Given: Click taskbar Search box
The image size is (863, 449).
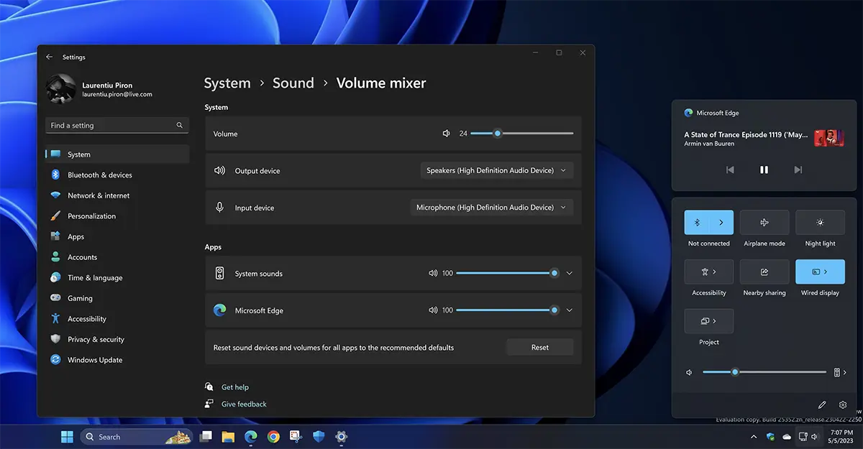Looking at the screenshot, I should (136, 436).
